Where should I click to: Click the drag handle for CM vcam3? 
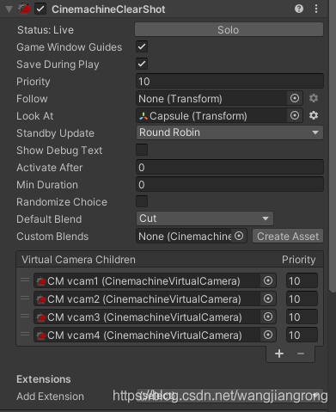(25, 316)
